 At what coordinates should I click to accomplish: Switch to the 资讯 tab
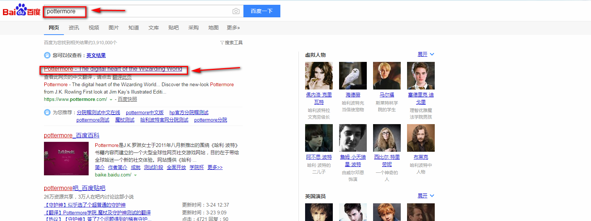tap(74, 28)
